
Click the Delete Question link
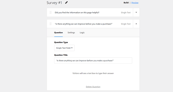coord(93,87)
